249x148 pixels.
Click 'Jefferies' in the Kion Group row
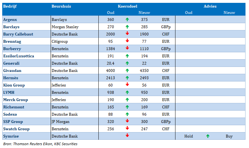[x=59, y=85]
